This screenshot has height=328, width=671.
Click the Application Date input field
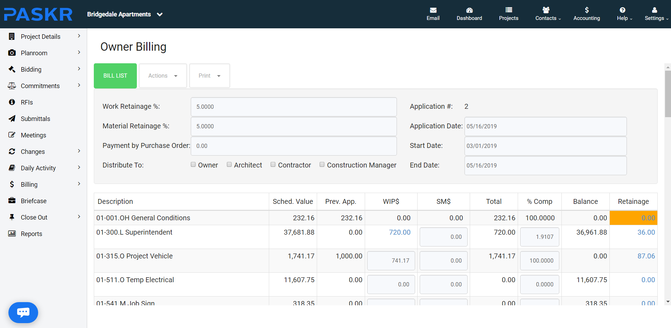(x=545, y=126)
